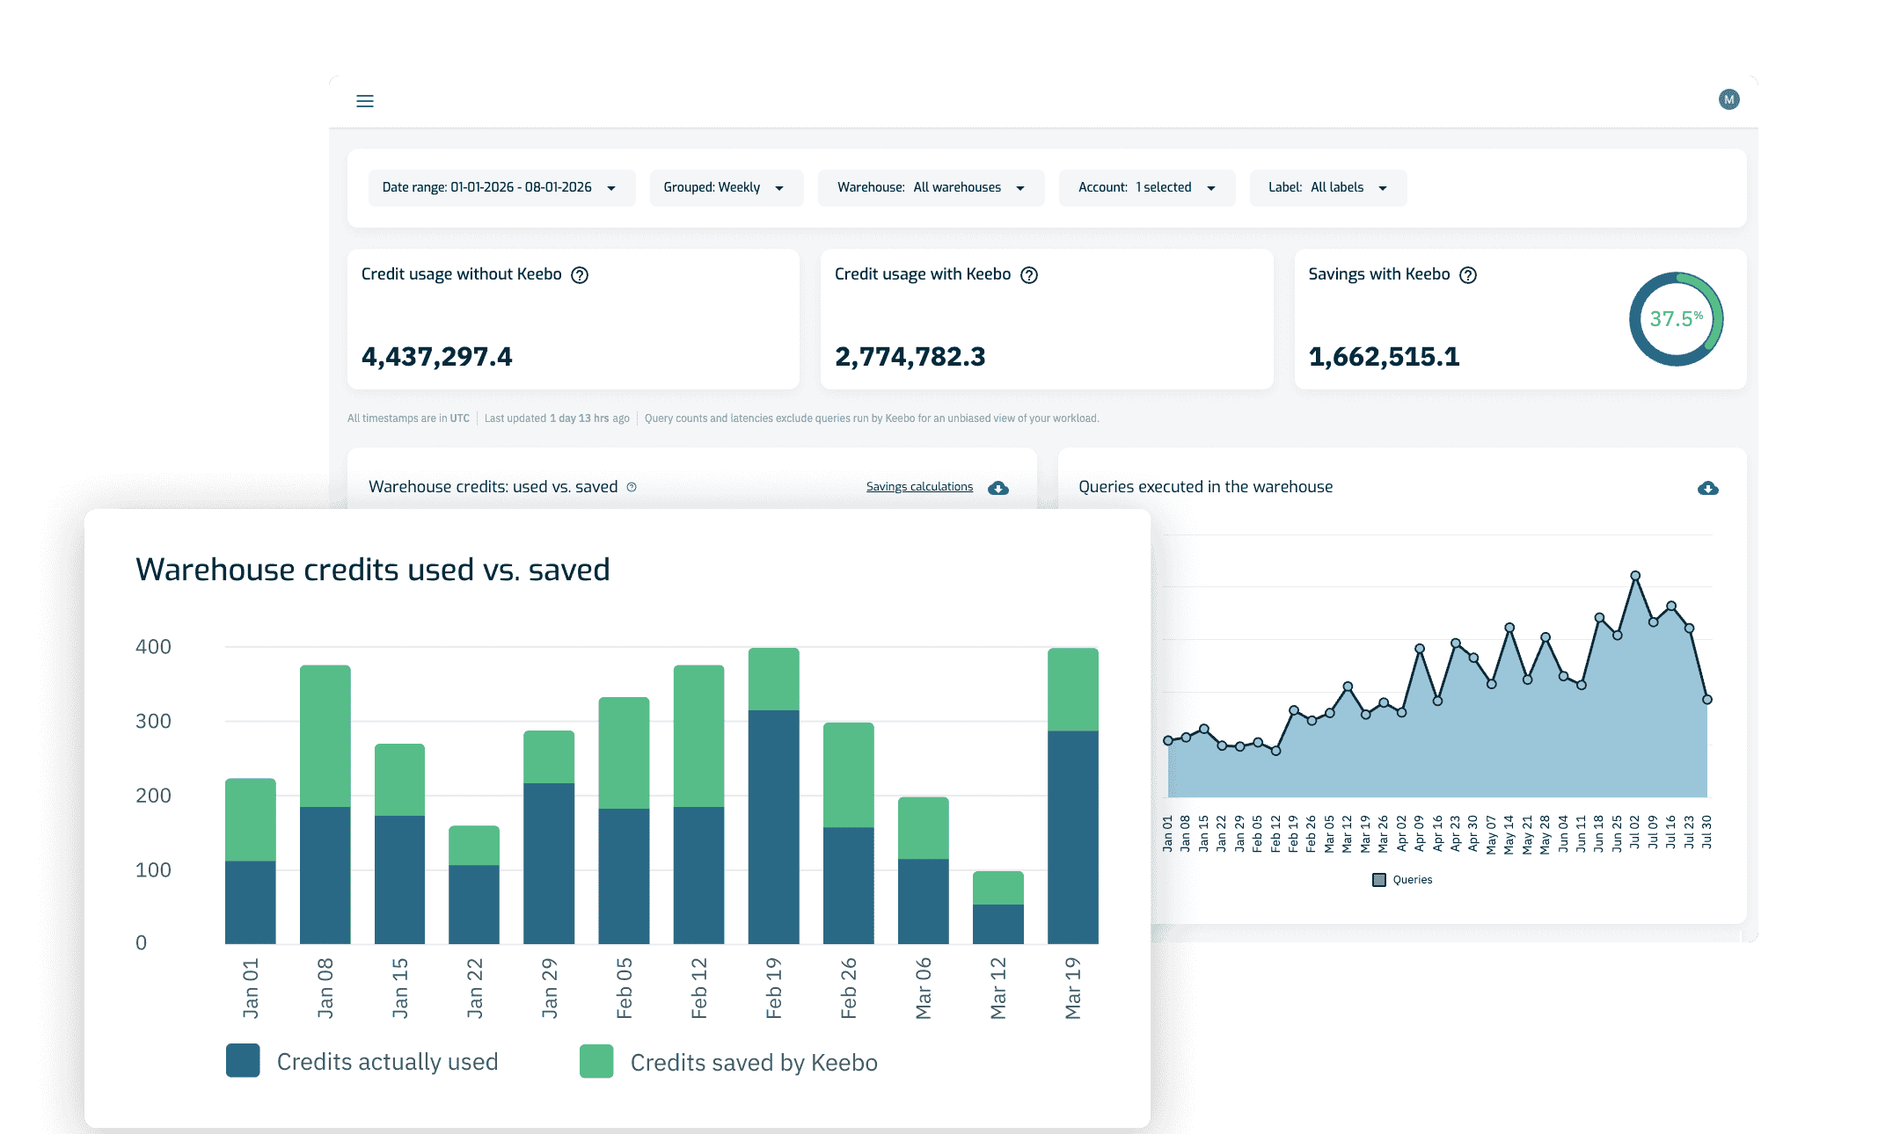Viewport: 1878px width, 1134px height.
Task: Toggle the Queries legend item
Action: 1402,880
